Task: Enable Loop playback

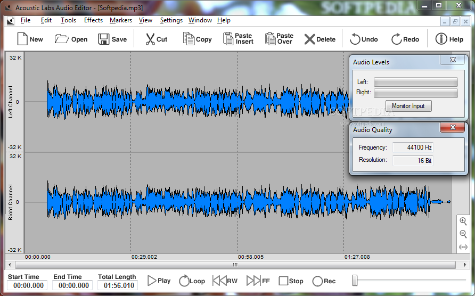Action: tap(192, 281)
